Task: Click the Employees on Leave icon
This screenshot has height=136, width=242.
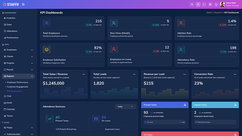Action: tap(114, 49)
